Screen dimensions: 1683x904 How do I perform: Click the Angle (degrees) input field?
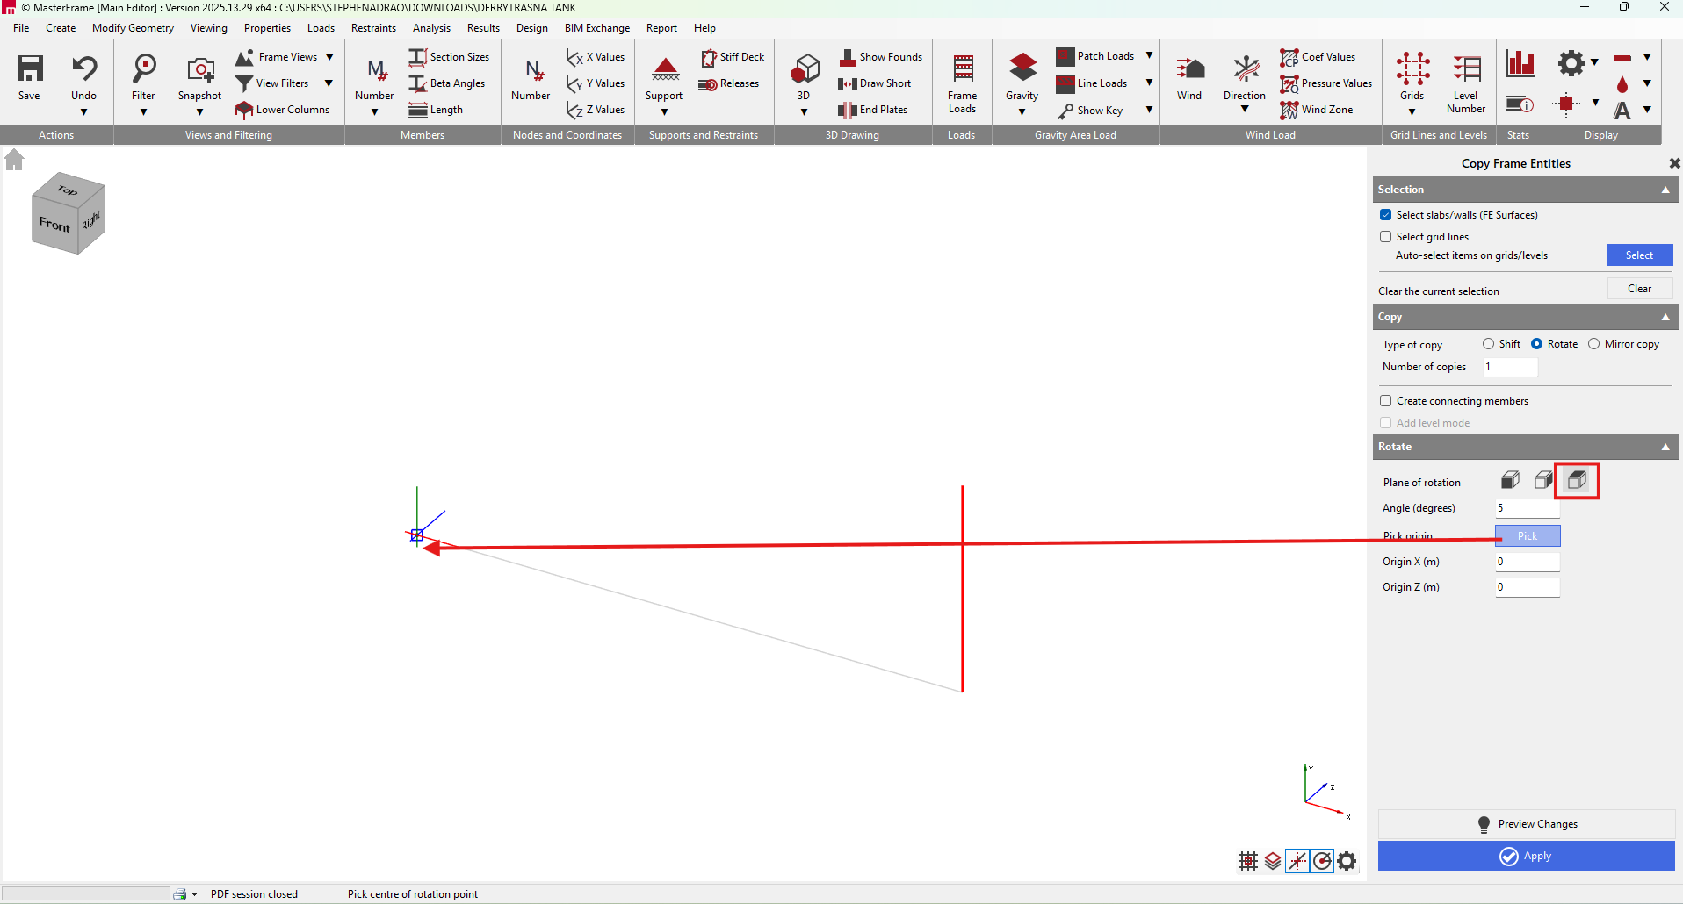pos(1527,508)
